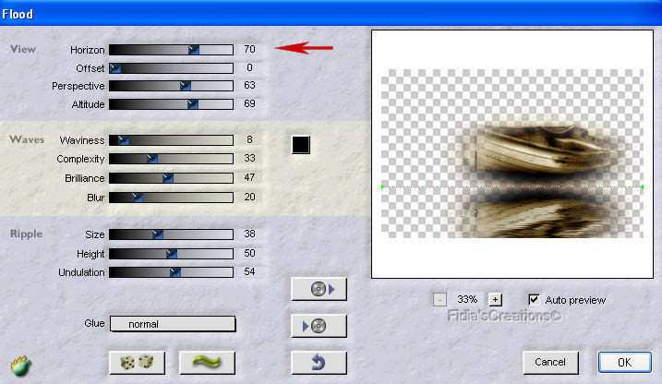Viewport: 662px width, 384px height.
Task: Zoom out with the minus button
Action: [439, 300]
